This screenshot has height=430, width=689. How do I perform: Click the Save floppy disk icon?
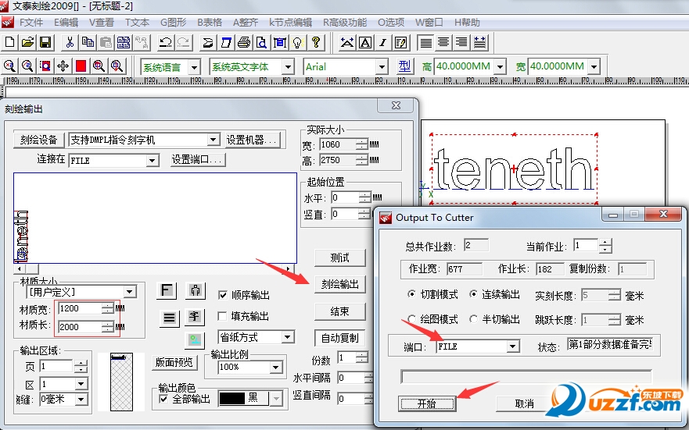tap(45, 42)
